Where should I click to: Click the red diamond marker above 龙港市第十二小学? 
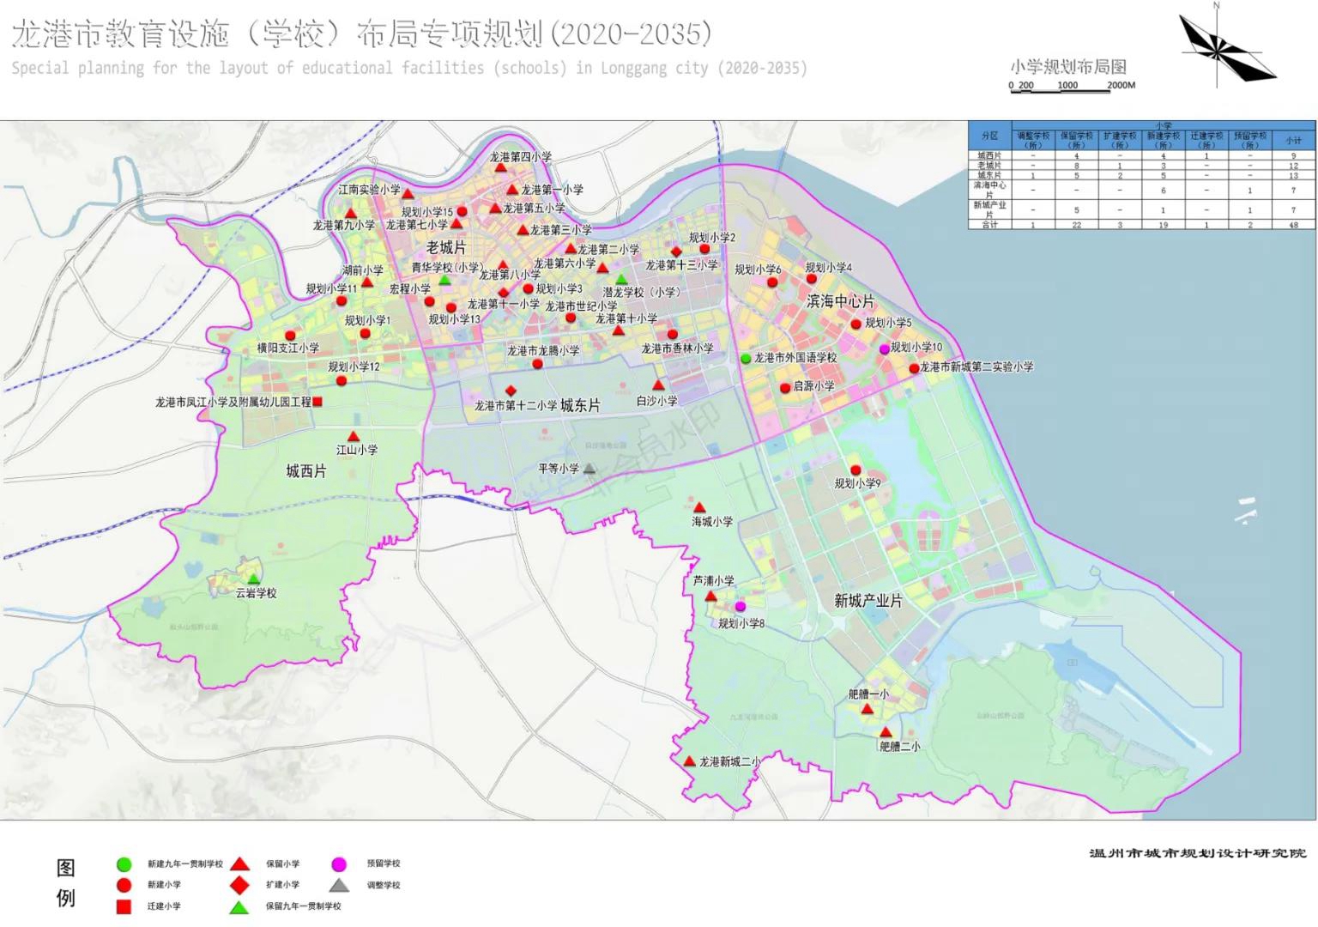[511, 391]
